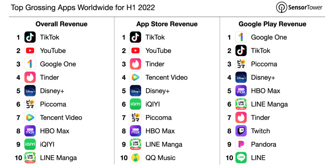Click the LINE label at Google Play rank 10
The image size is (332, 168).
258,157
